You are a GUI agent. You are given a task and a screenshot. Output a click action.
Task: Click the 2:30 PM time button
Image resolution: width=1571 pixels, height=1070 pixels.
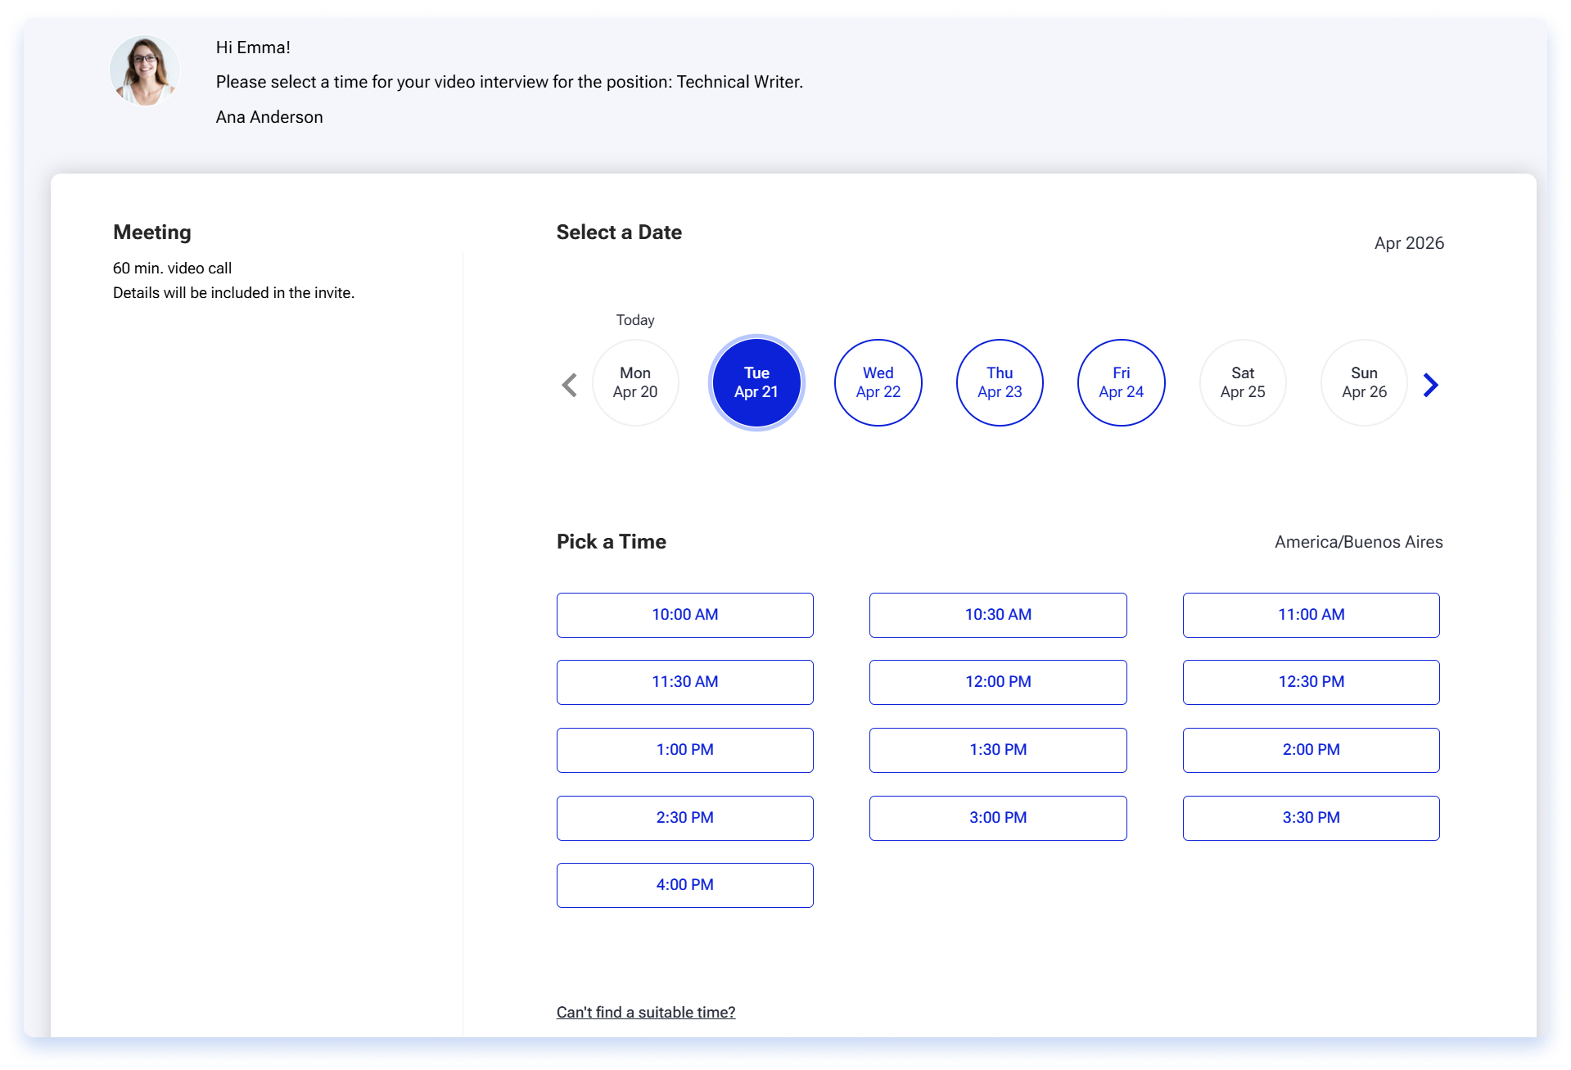pyautogui.click(x=685, y=818)
